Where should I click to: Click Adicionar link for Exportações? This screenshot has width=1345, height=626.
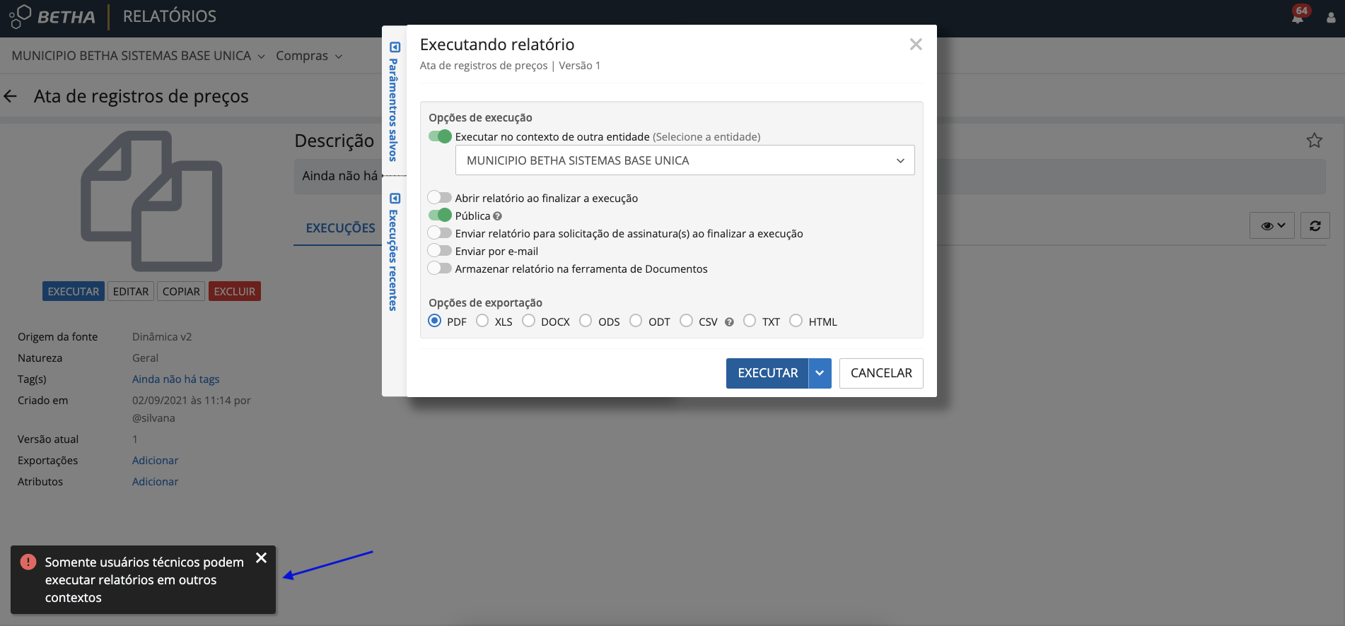156,461
